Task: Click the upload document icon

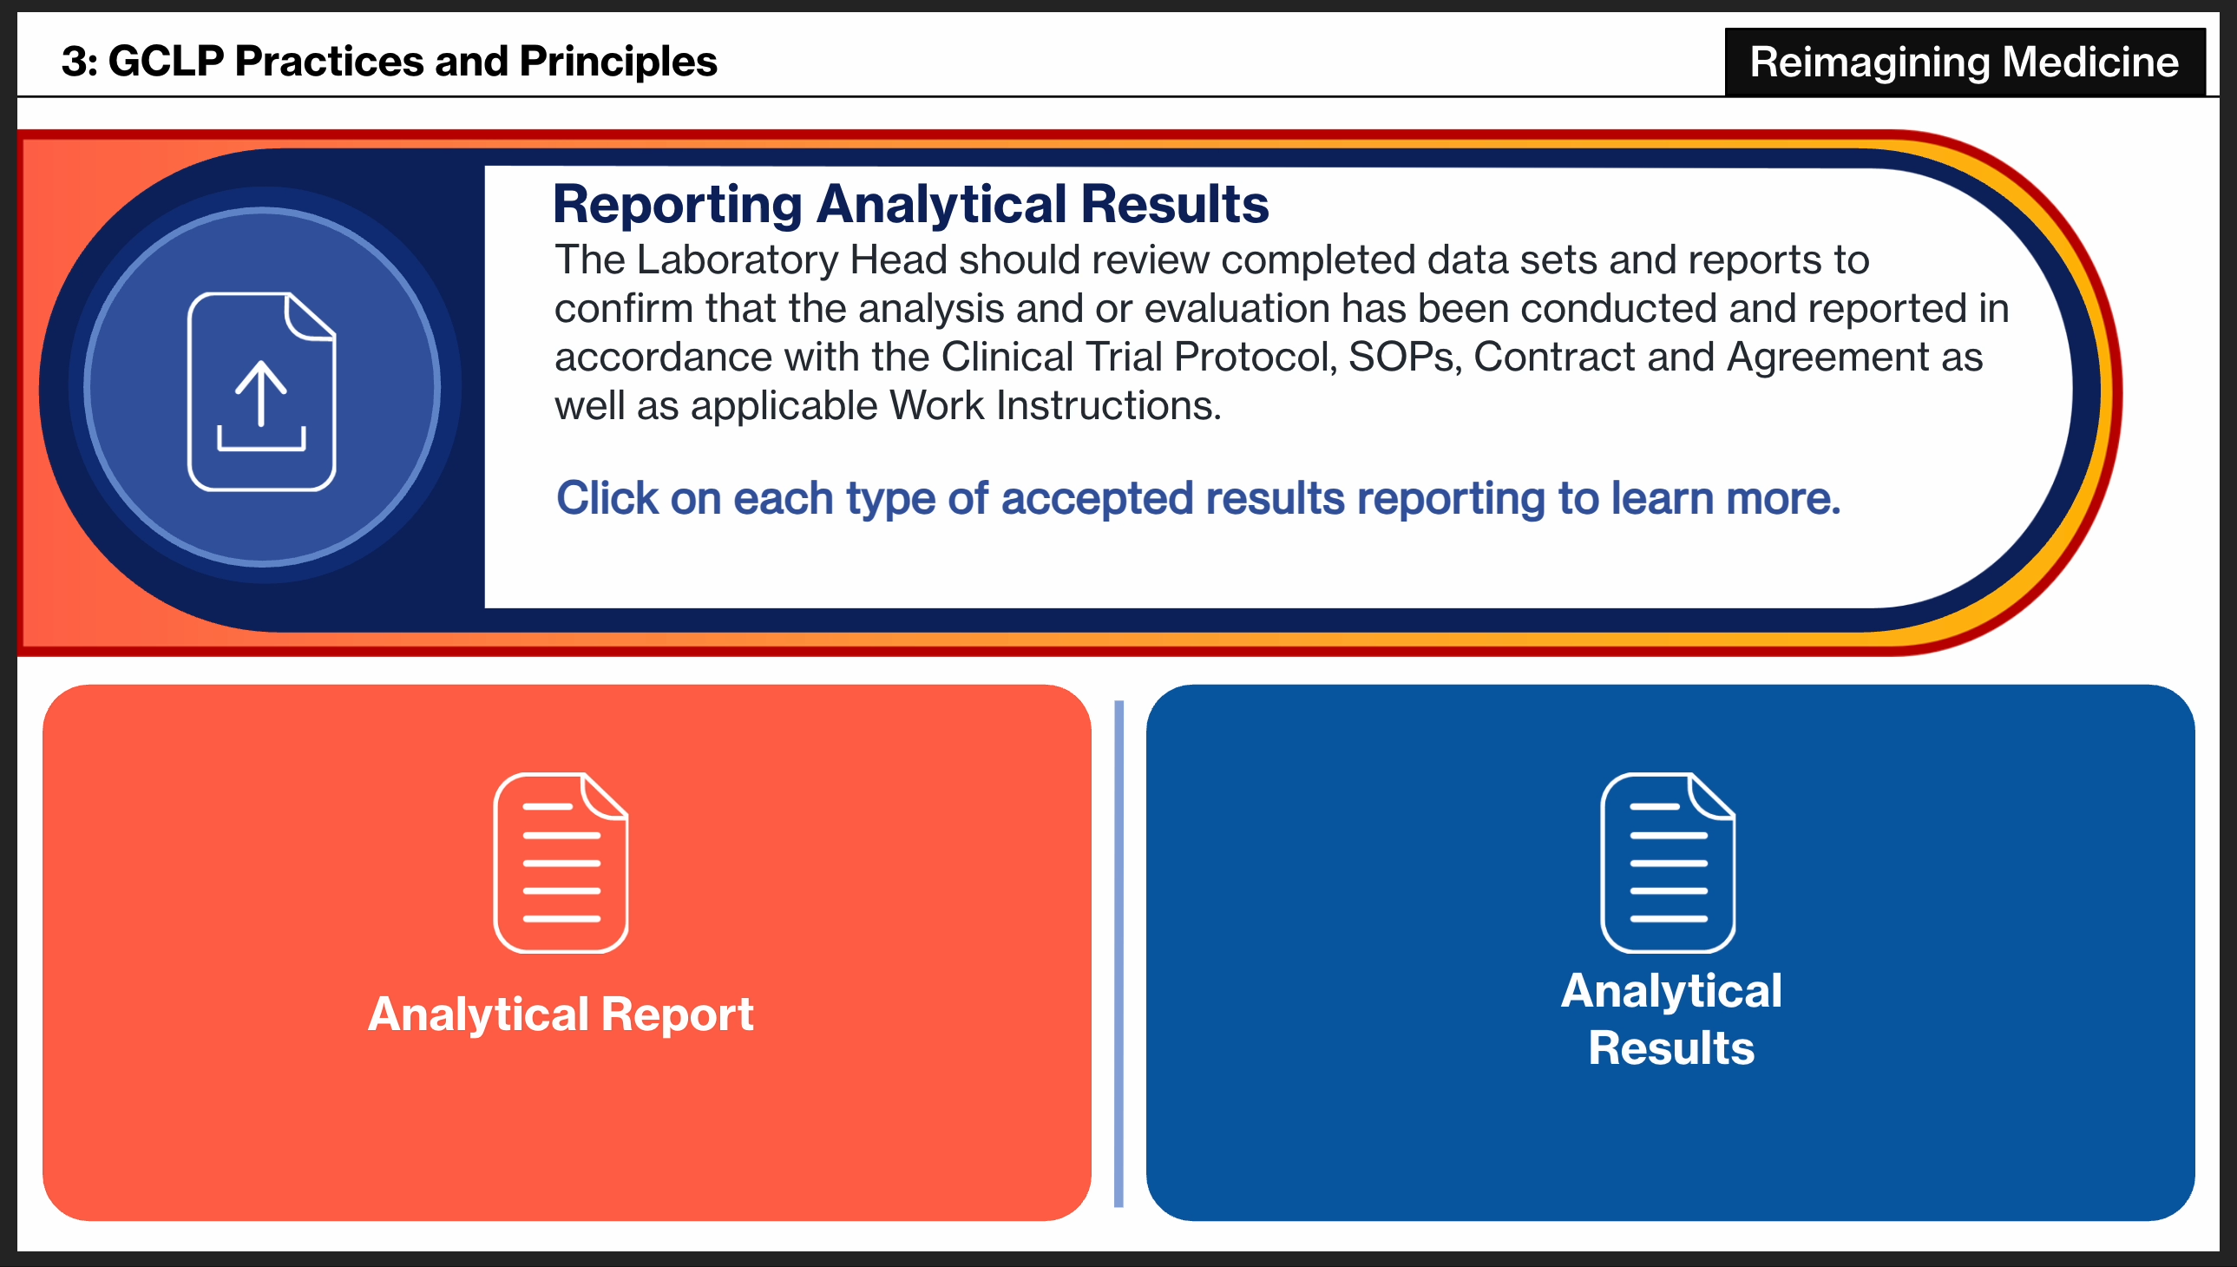Action: [261, 391]
